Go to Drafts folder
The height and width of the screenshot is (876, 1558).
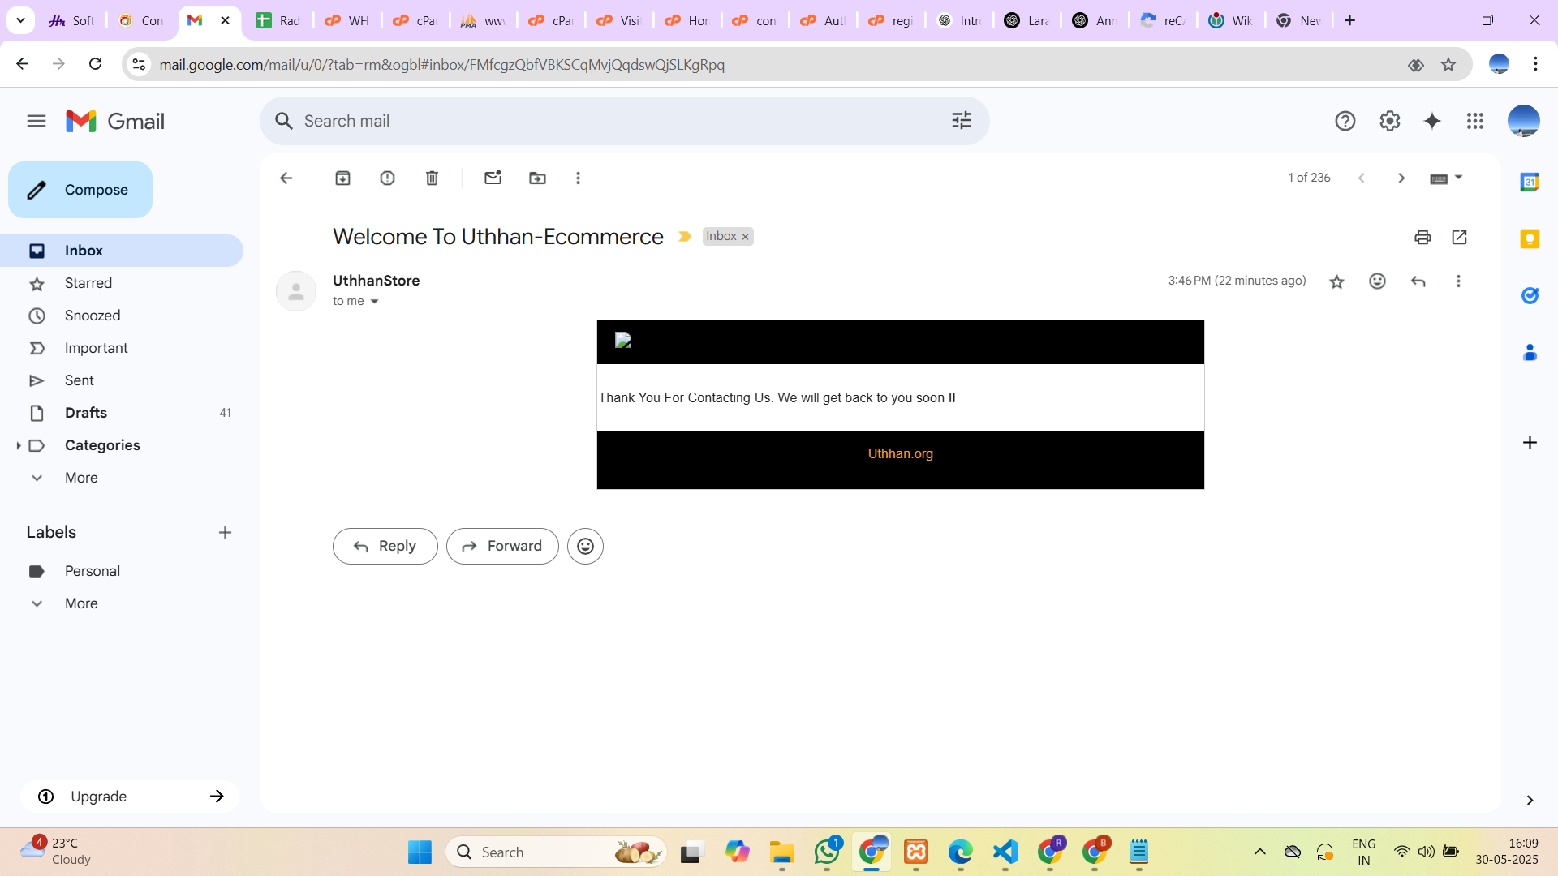click(86, 413)
